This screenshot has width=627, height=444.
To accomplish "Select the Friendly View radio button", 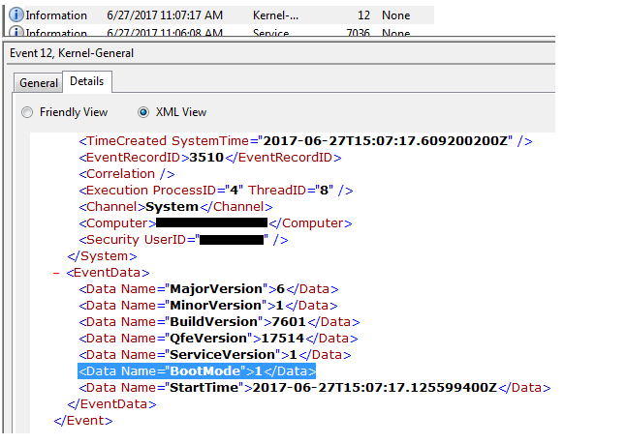I will pos(27,112).
